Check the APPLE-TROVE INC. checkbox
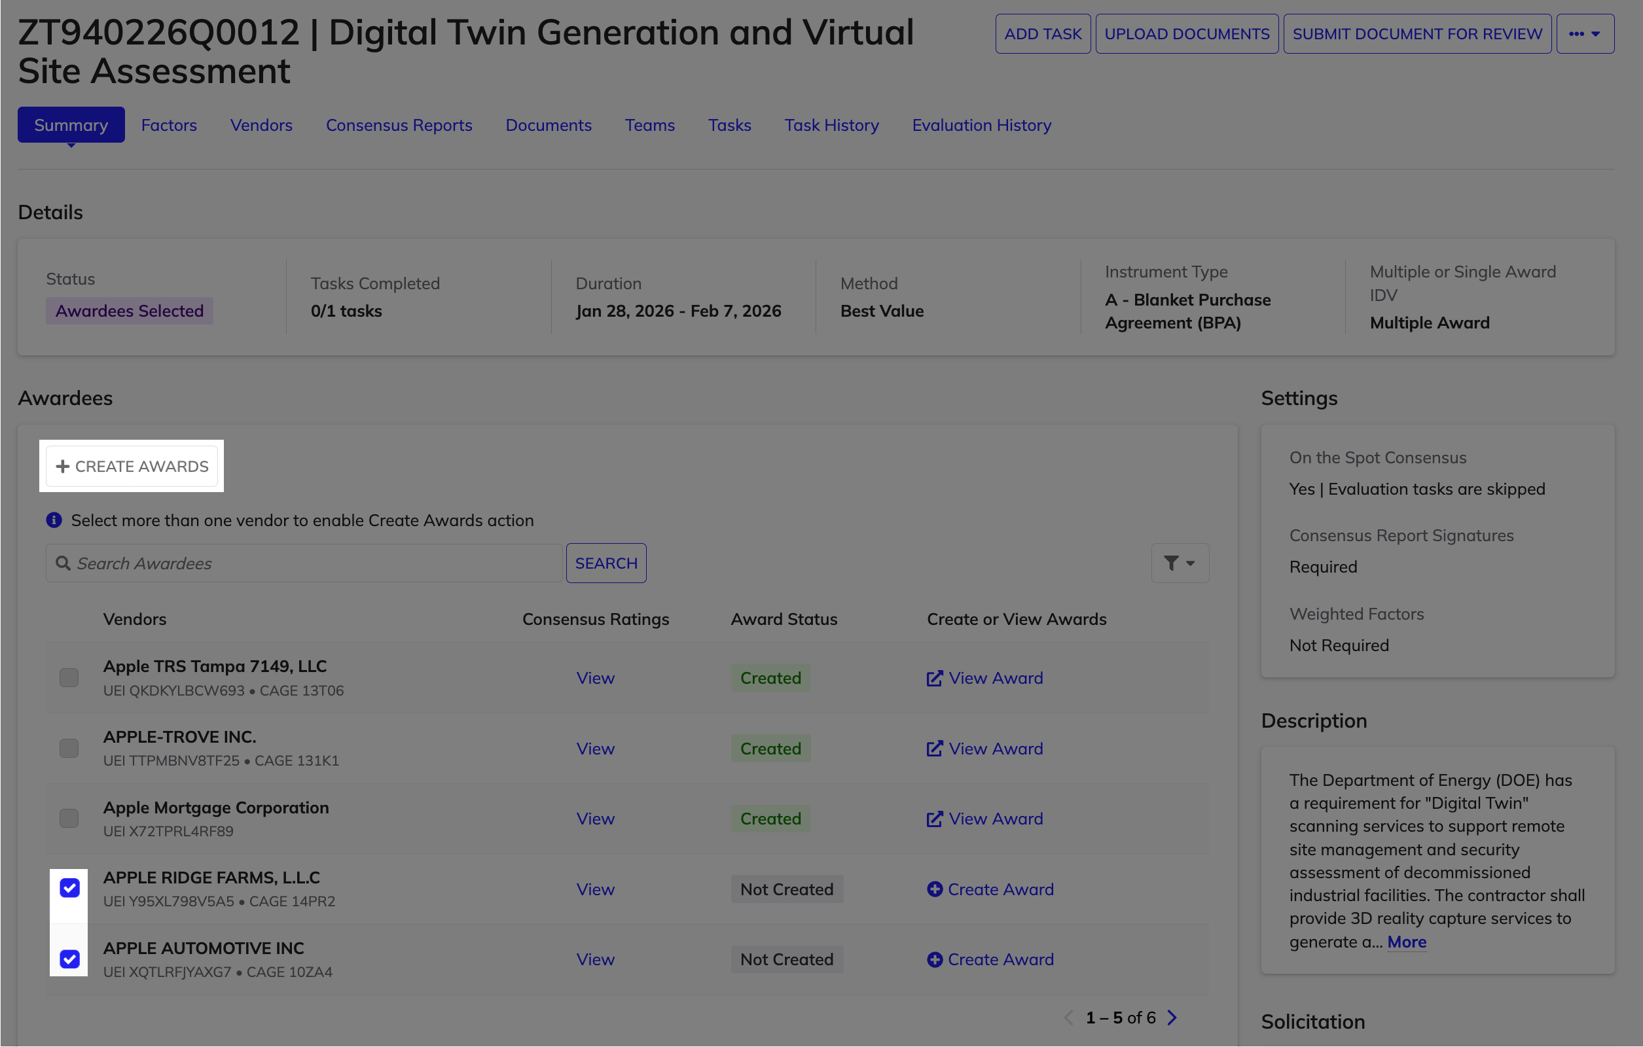The height and width of the screenshot is (1047, 1643). pos(69,748)
